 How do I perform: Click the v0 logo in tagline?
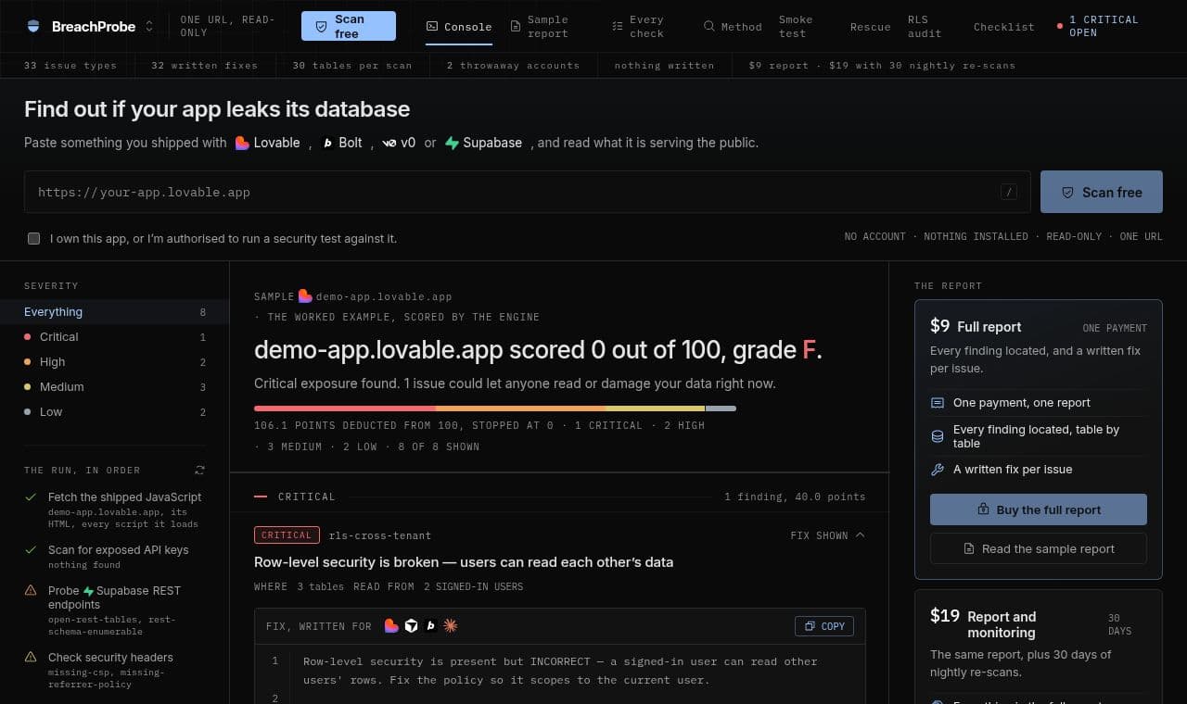point(389,143)
